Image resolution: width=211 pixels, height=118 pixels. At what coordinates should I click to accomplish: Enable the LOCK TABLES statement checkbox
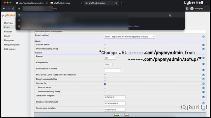105,75
